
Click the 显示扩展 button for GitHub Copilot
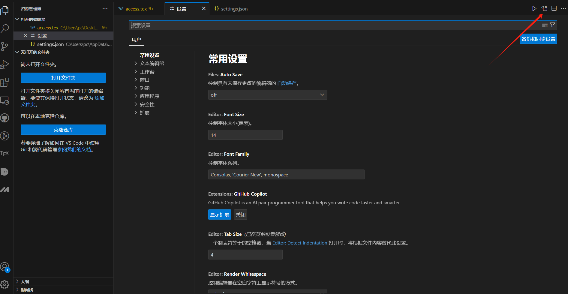coord(220,214)
